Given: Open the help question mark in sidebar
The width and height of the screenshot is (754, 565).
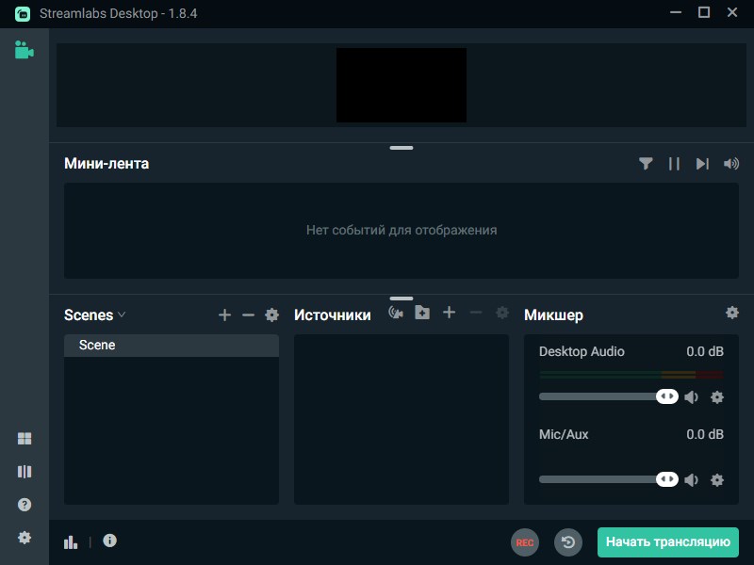Looking at the screenshot, I should tap(23, 504).
